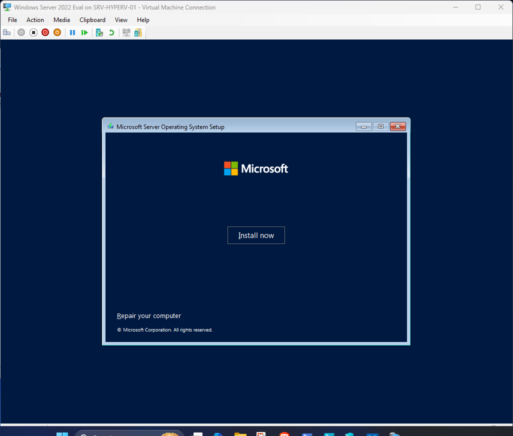Open the Action menu
The image size is (513, 436).
(35, 19)
